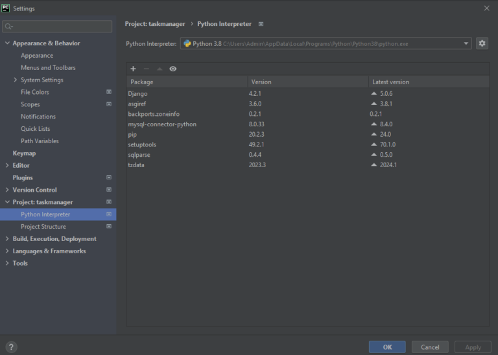Expand the Build, Execution, Deployment section

(x=7, y=238)
